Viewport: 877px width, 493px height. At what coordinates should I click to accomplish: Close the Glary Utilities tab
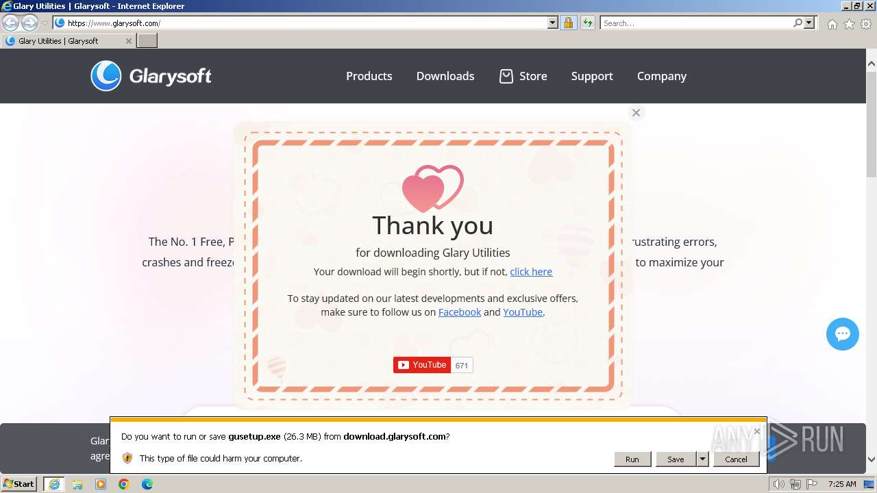[x=128, y=41]
